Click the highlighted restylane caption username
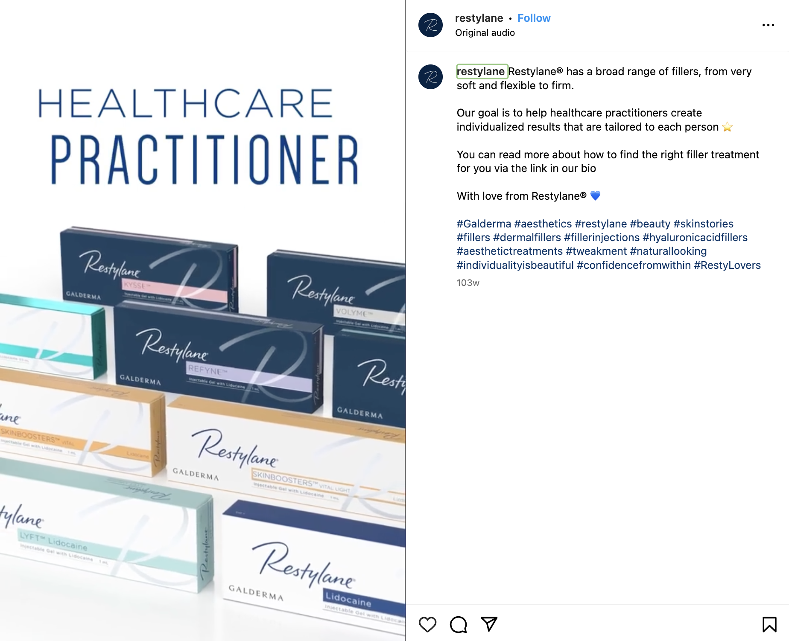789x641 pixels. (482, 71)
